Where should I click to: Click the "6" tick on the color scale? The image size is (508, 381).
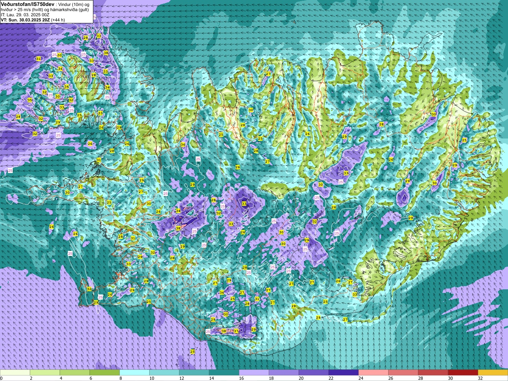pyautogui.click(x=90, y=378)
